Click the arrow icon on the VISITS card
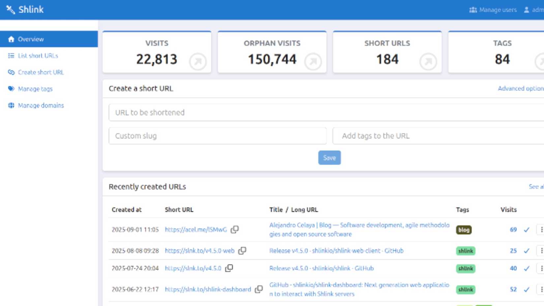The image size is (544, 306). point(197,62)
